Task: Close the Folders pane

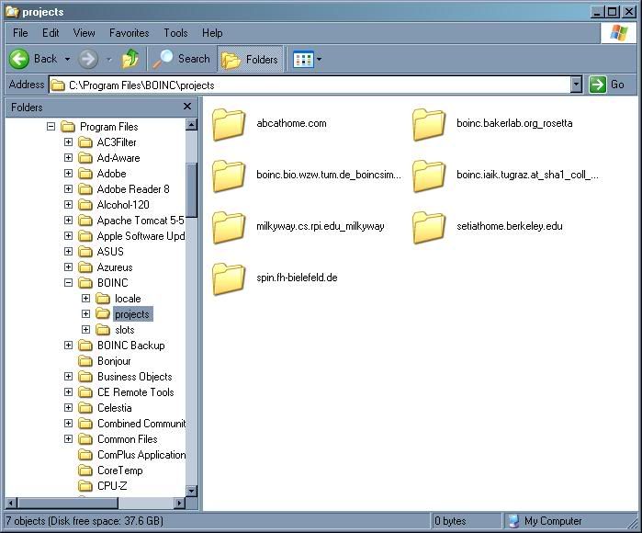Action: click(x=187, y=107)
